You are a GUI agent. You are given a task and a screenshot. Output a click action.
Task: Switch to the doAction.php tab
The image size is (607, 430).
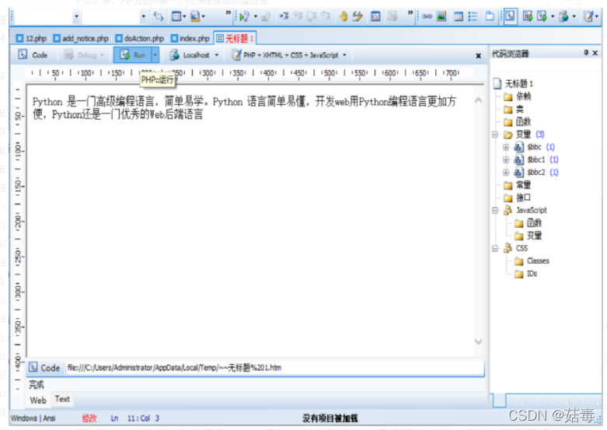click(140, 38)
